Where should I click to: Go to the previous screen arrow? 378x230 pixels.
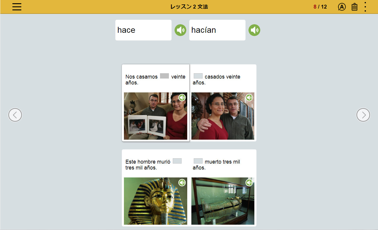pyautogui.click(x=15, y=115)
